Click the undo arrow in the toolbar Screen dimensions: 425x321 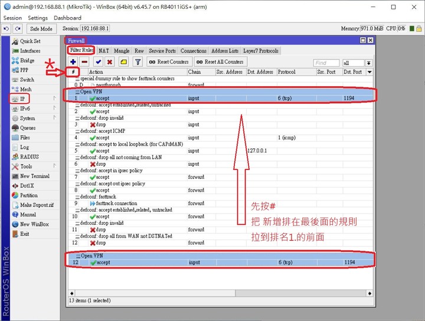(6, 28)
